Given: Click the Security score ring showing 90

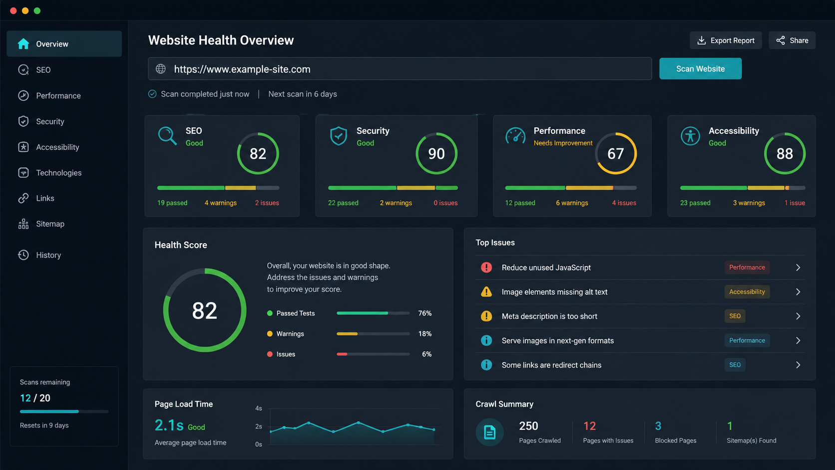Looking at the screenshot, I should (436, 153).
